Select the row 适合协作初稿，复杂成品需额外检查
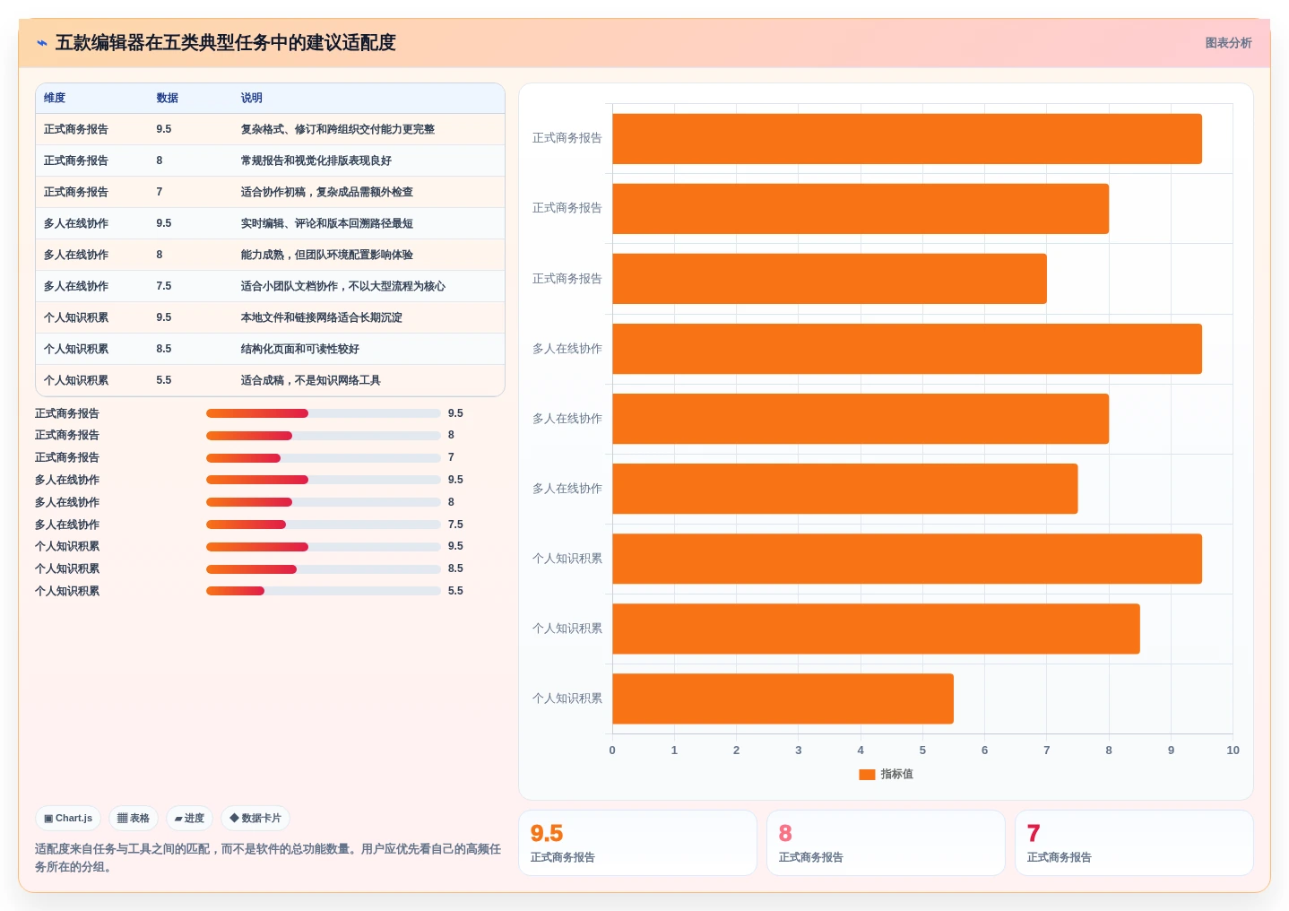1289x911 pixels. point(270,192)
